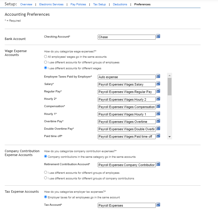The image size is (218, 209).
Task: Go to the Overview setup tab
Action: 26,4
